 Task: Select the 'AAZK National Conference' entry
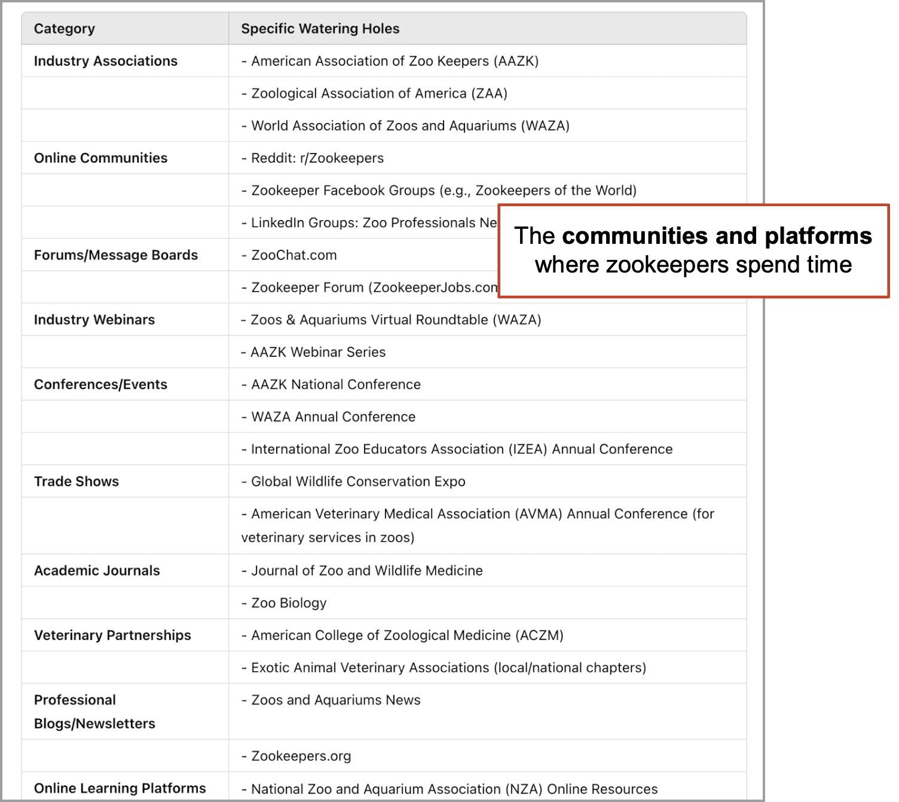331,384
